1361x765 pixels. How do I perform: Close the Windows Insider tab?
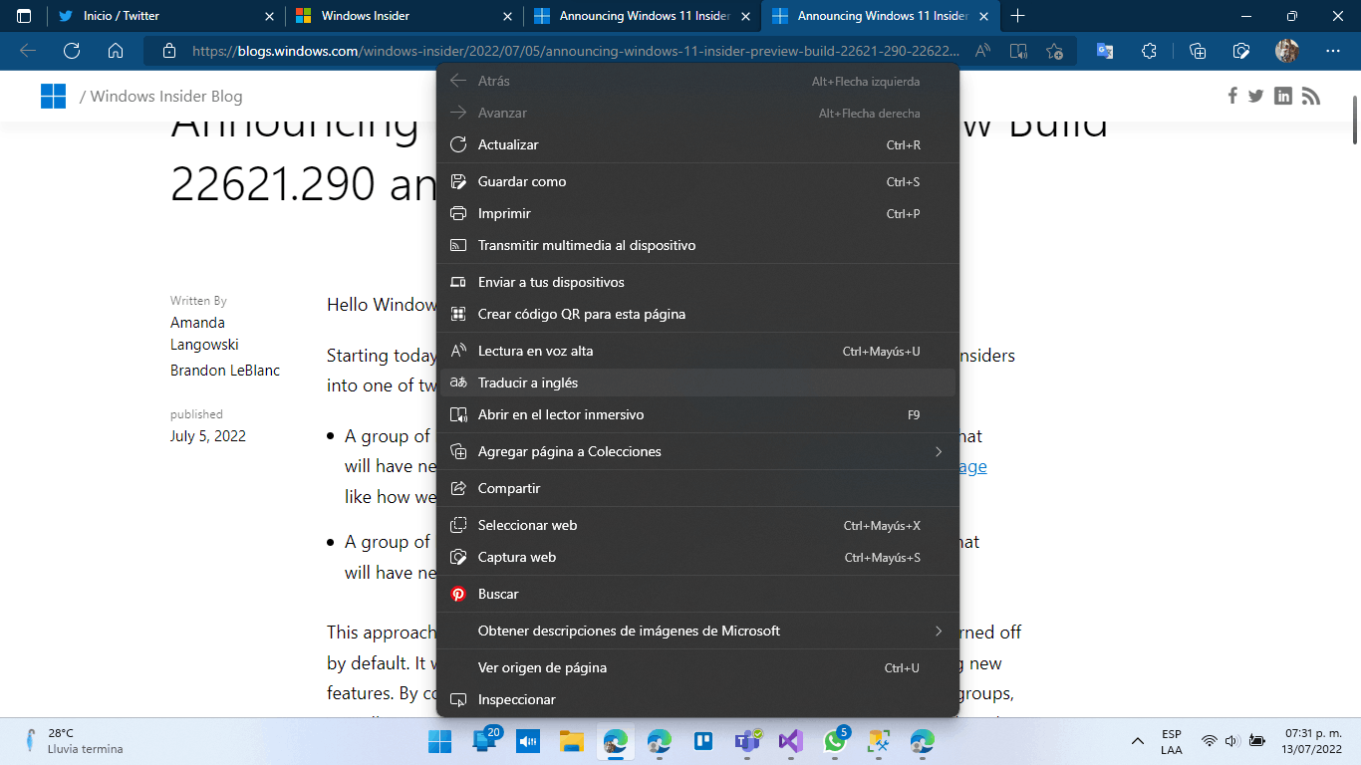pos(508,16)
